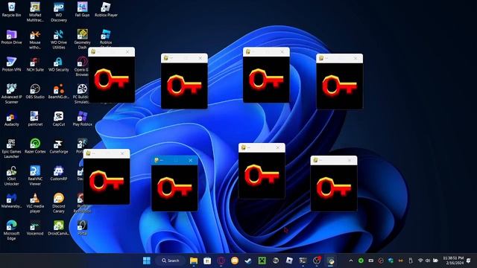Select the Geometry Dash desktop shortcut
This screenshot has width=477, height=268.
tap(82, 39)
